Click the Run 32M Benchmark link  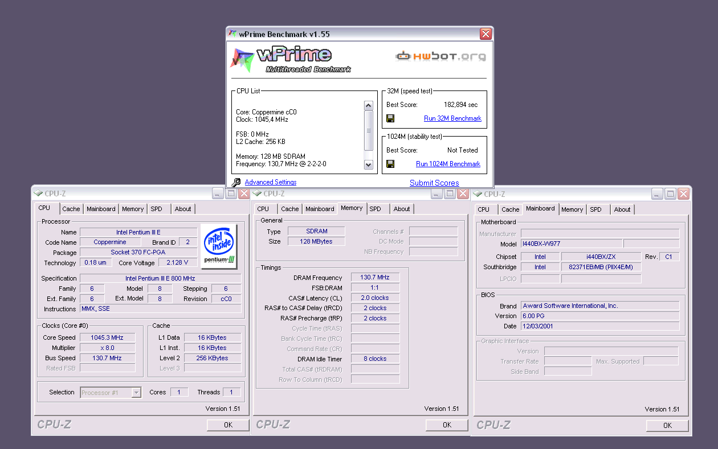(x=452, y=118)
